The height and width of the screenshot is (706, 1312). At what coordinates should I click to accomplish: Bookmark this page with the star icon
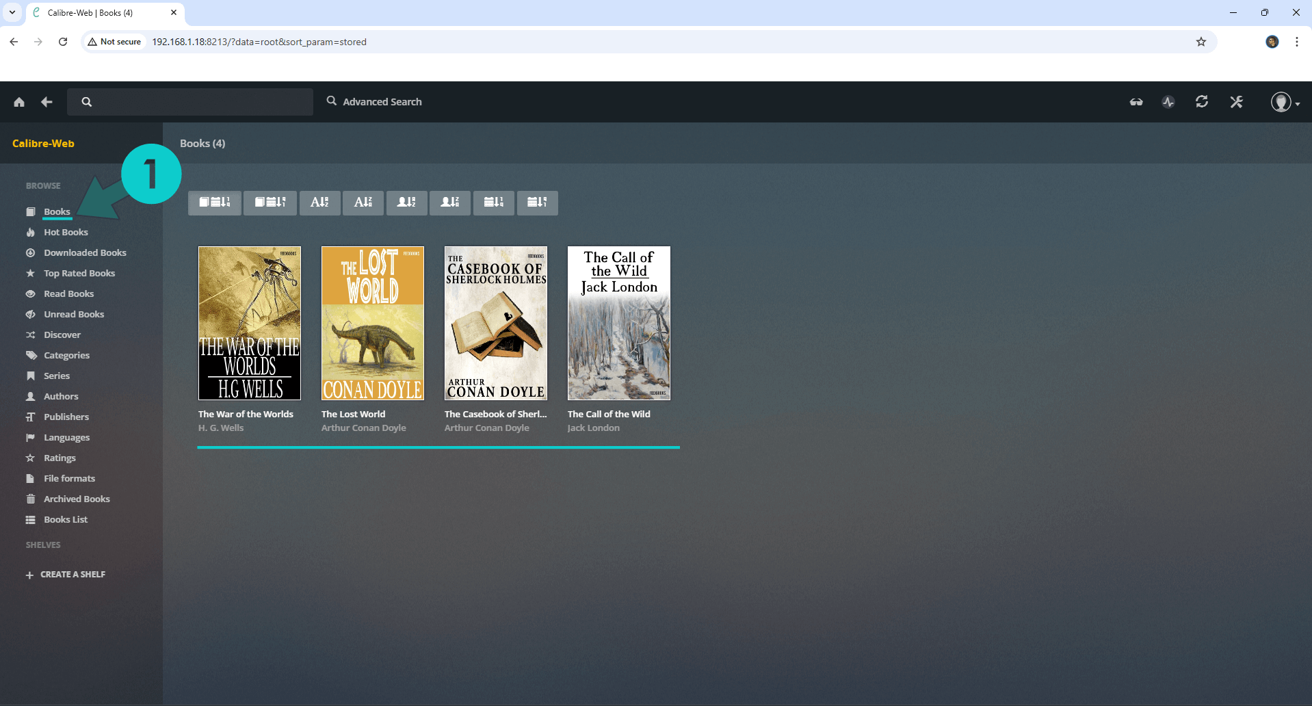coord(1201,42)
